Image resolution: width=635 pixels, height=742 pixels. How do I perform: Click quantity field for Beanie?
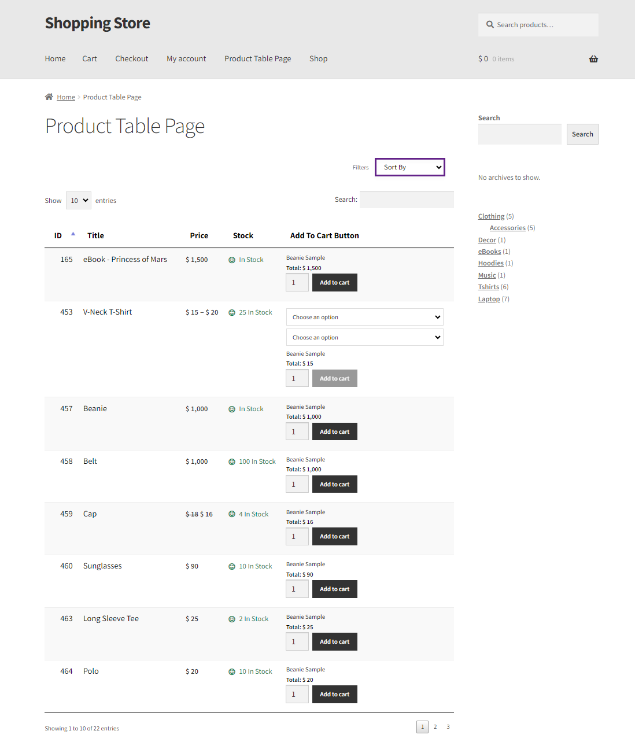tap(297, 431)
